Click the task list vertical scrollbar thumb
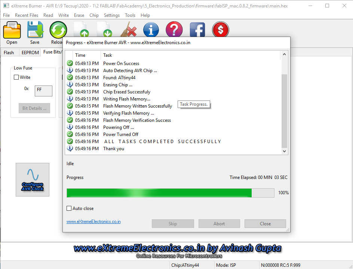 (284, 111)
